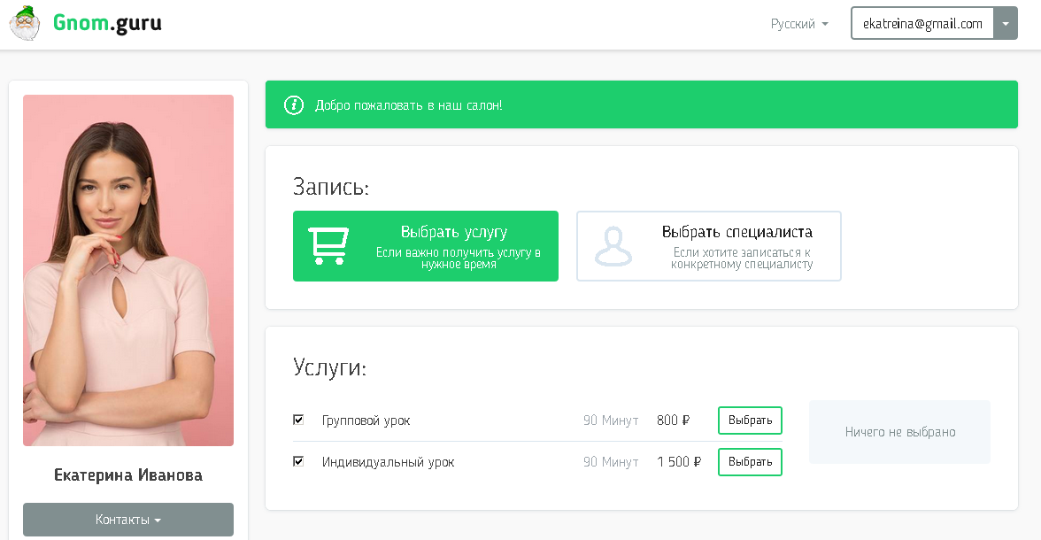Click the 800 ₽ price label
The image size is (1041, 540).
pyautogui.click(x=675, y=420)
